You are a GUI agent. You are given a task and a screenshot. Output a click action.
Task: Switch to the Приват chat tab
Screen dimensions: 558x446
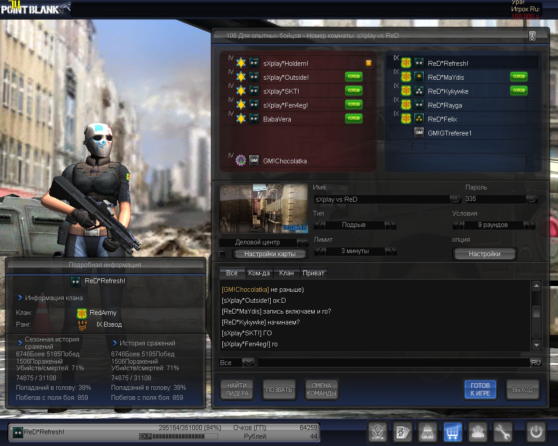pos(313,273)
